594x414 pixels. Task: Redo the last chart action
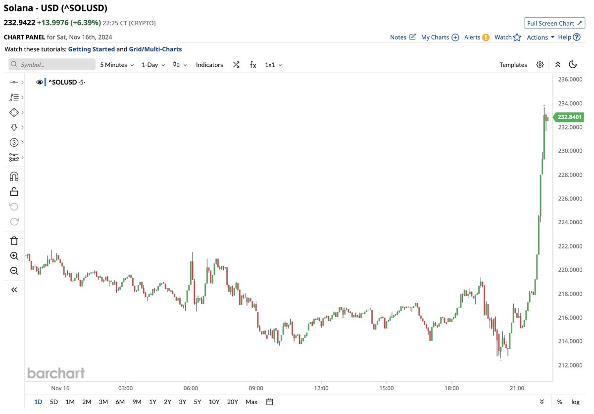[x=14, y=221]
